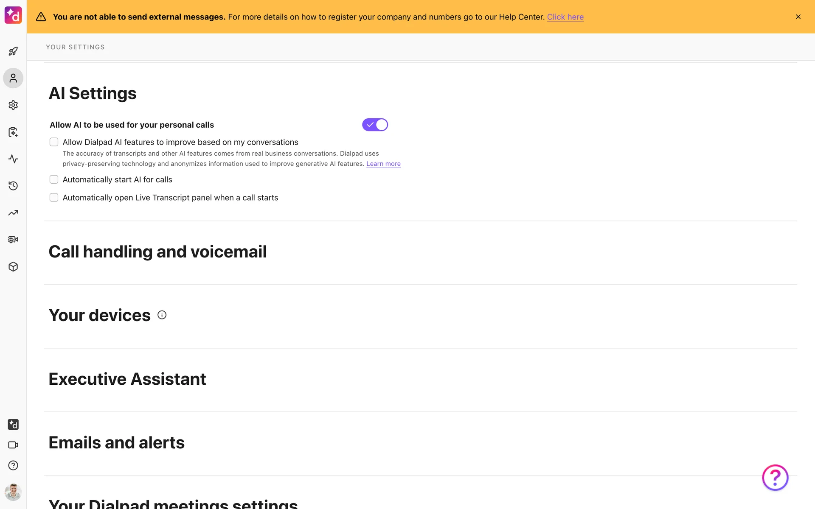Check Automatically open Live Transcript panel option
Image resolution: width=815 pixels, height=509 pixels.
[x=54, y=198]
